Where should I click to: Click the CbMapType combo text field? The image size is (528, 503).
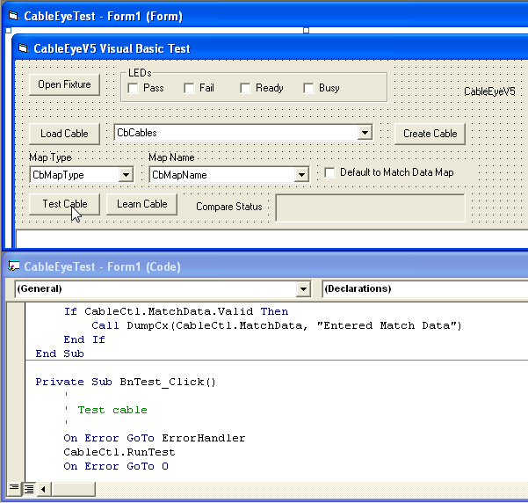point(75,175)
